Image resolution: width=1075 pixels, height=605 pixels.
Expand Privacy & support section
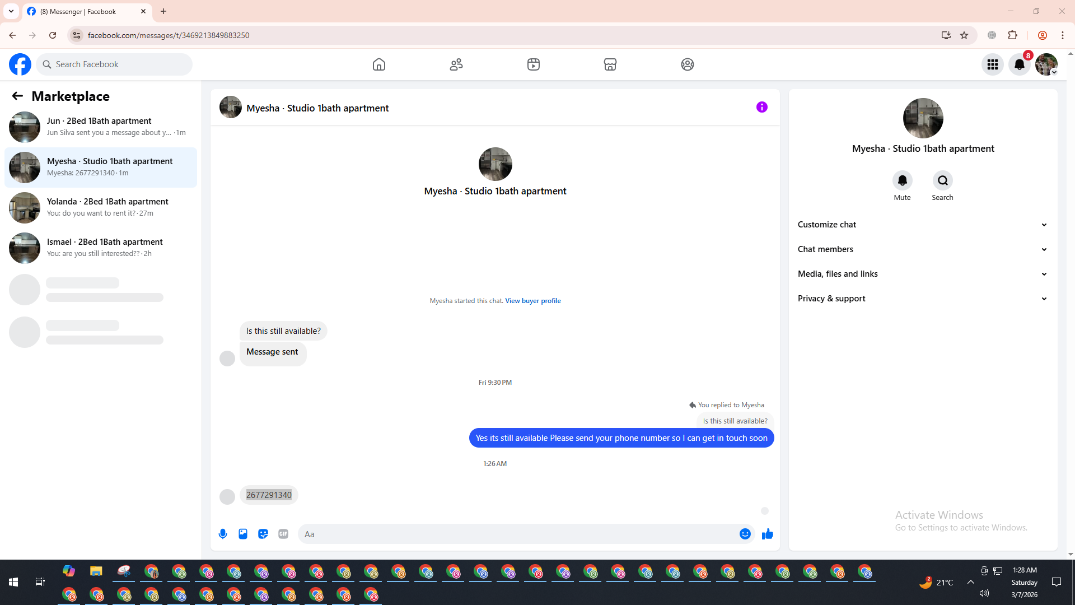(922, 299)
